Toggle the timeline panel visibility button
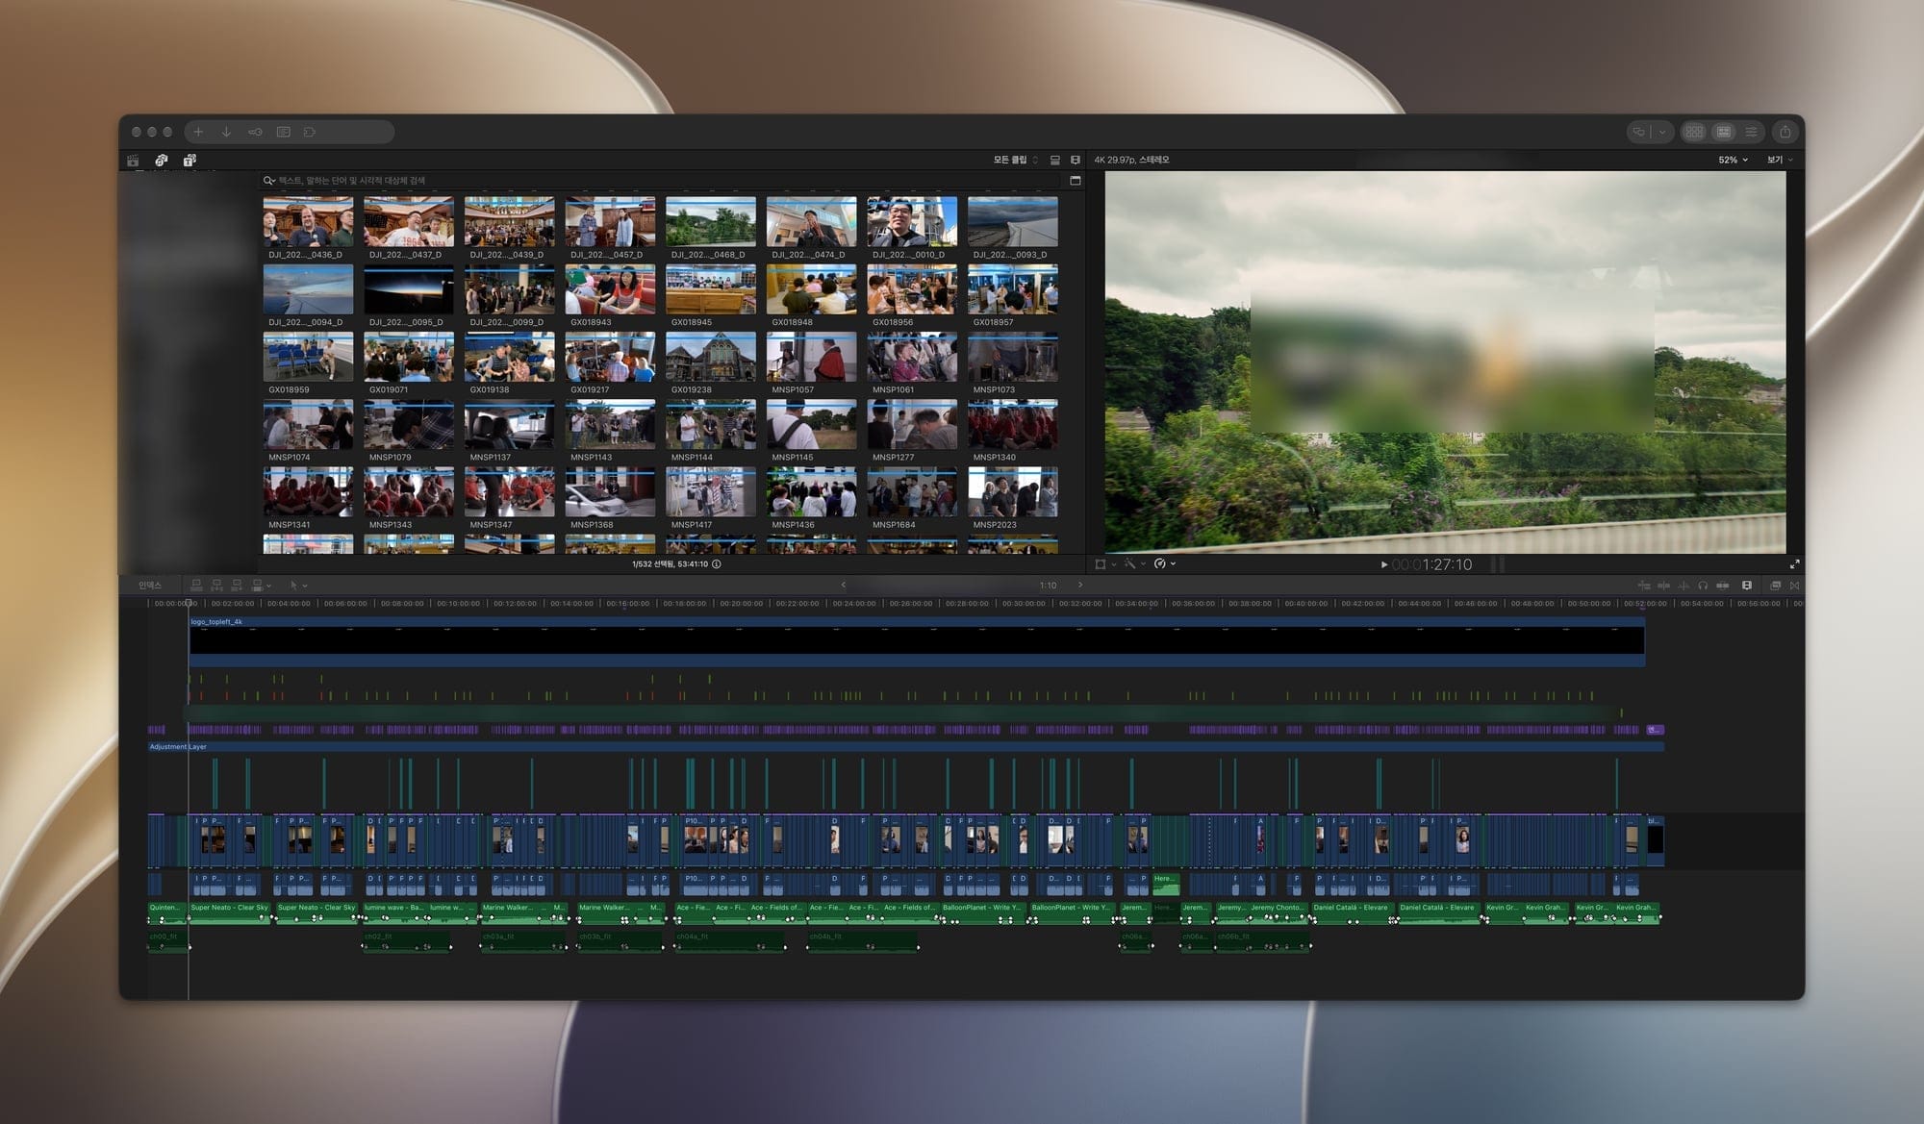Viewport: 1924px width, 1124px height. point(1724,132)
